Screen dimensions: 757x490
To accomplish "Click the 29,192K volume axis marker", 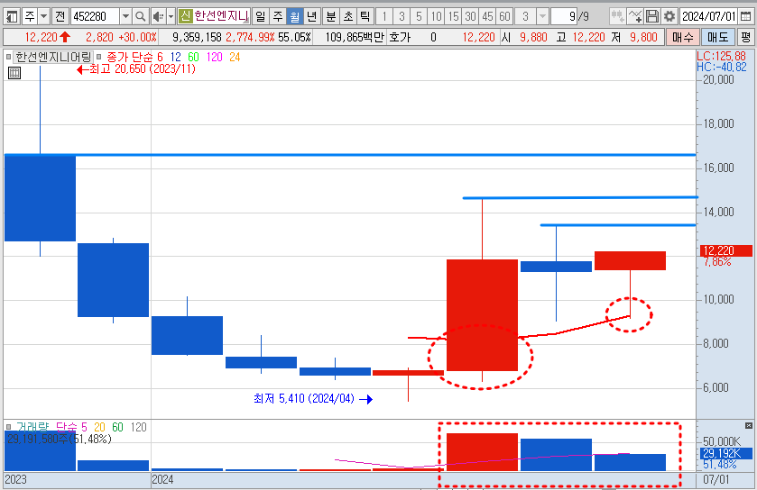I will tap(725, 453).
